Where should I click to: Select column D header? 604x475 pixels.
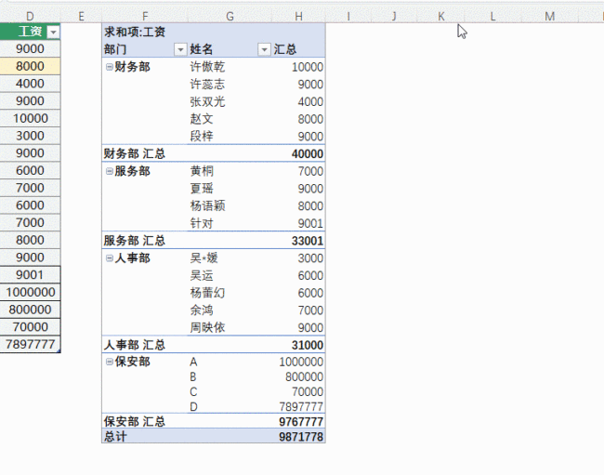(31, 15)
